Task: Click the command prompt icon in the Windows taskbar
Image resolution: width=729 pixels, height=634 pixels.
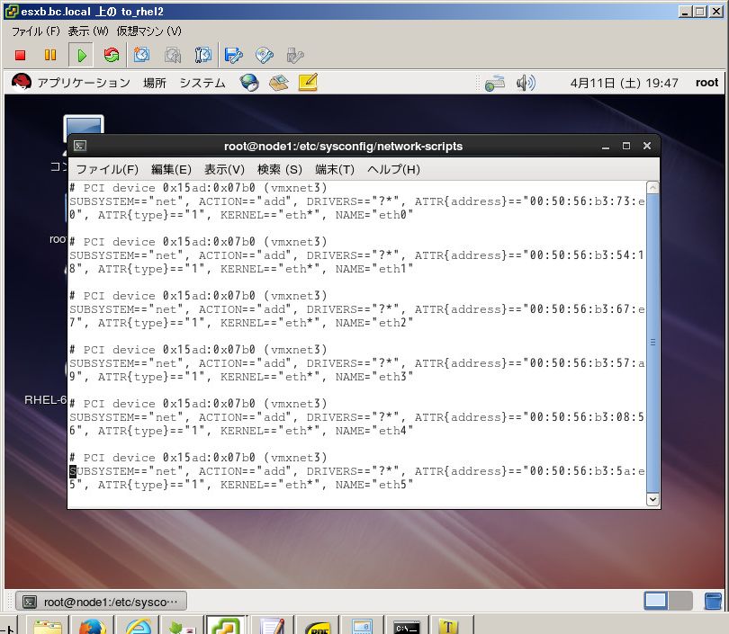Action: (x=406, y=627)
